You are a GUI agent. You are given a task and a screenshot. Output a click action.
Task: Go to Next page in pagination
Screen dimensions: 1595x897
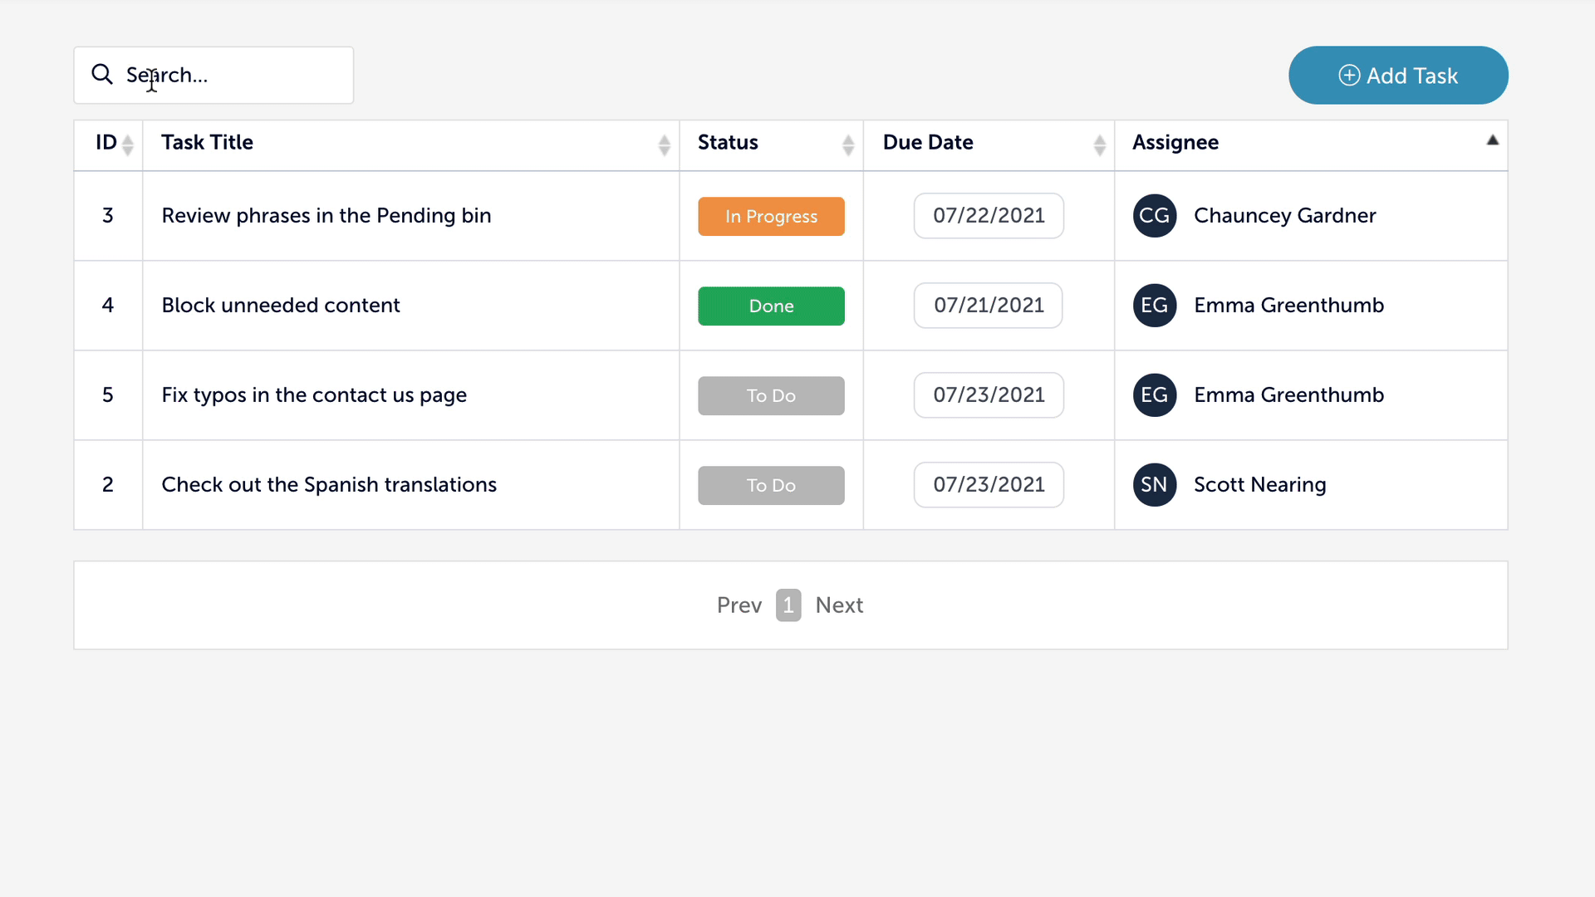point(839,605)
